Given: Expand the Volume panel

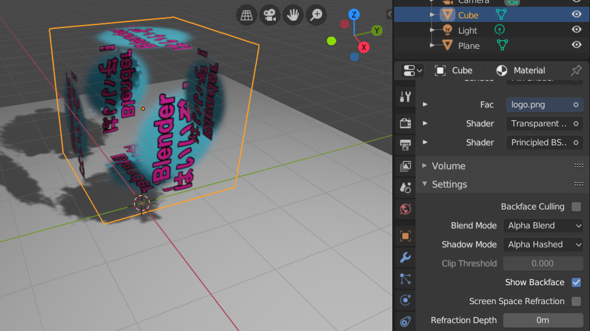Looking at the screenshot, I should (425, 166).
